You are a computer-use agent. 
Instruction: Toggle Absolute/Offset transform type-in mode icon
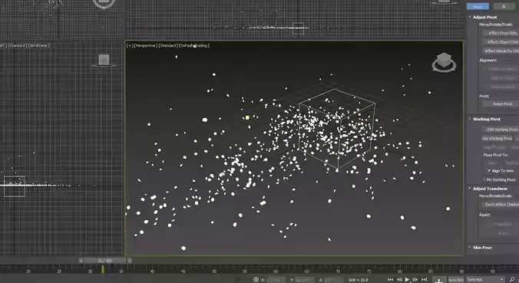[x=256, y=280]
